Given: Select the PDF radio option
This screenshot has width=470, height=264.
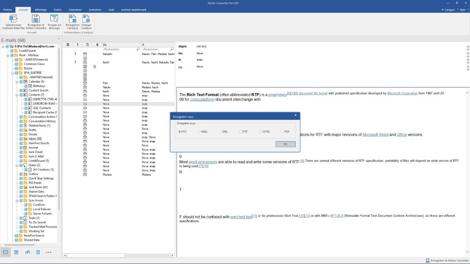Looking at the screenshot, I should coord(282,132).
